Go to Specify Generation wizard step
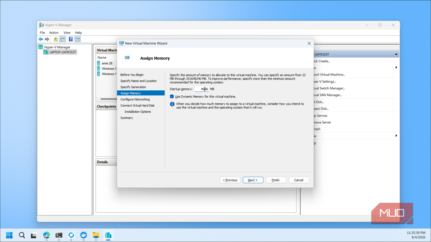The image size is (431, 242). (133, 87)
